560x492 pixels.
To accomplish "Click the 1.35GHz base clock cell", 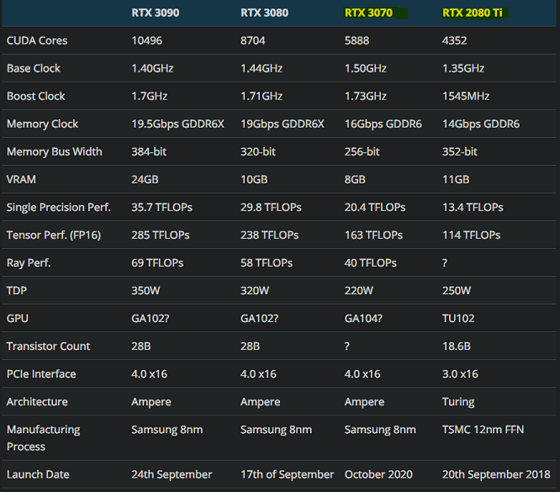I will 463,68.
